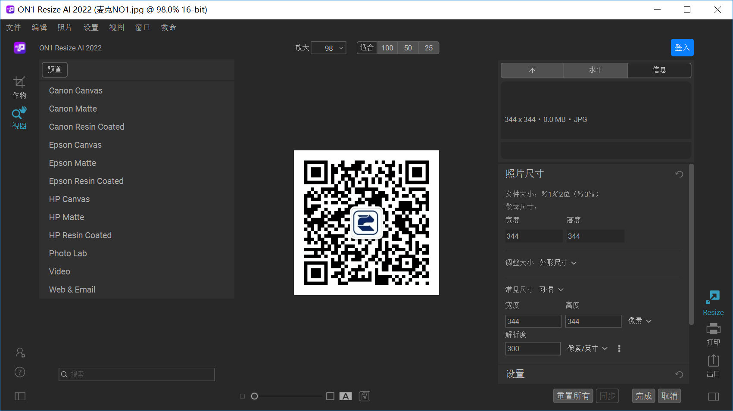Toggle the A preview mode icon

pos(346,396)
